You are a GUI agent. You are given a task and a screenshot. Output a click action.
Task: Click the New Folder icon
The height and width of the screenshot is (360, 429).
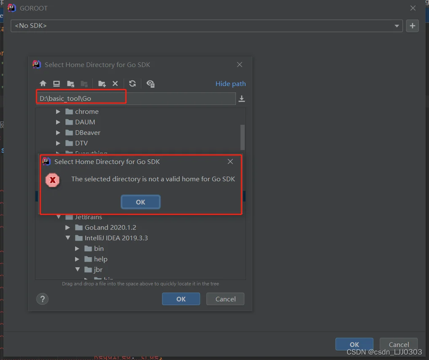(102, 83)
